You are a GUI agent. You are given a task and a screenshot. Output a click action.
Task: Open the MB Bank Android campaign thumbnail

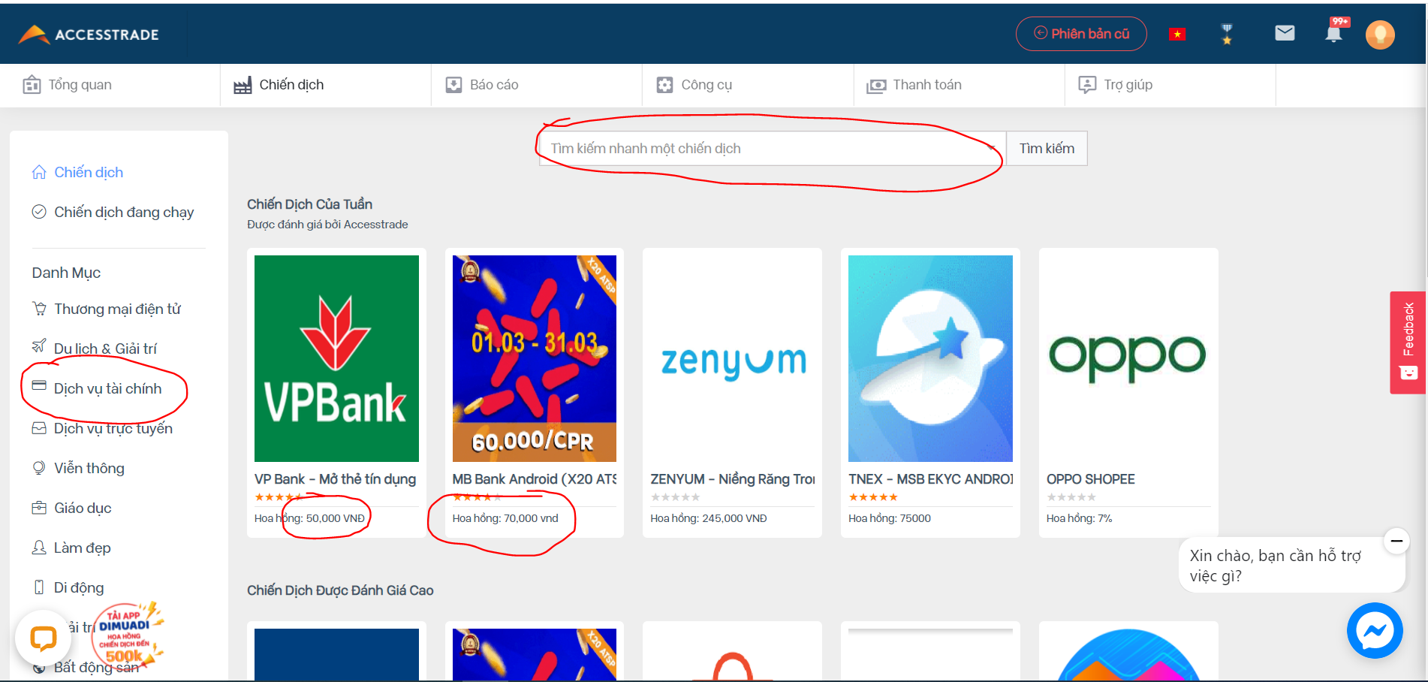point(535,358)
